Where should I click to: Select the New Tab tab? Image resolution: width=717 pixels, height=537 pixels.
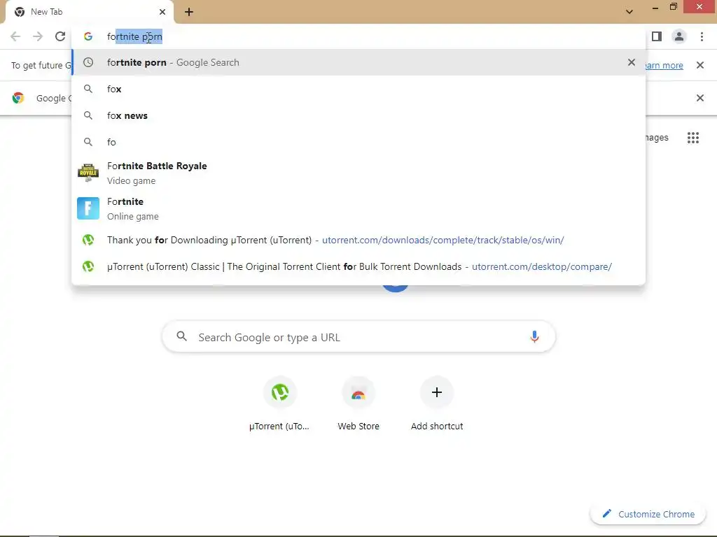pyautogui.click(x=90, y=12)
